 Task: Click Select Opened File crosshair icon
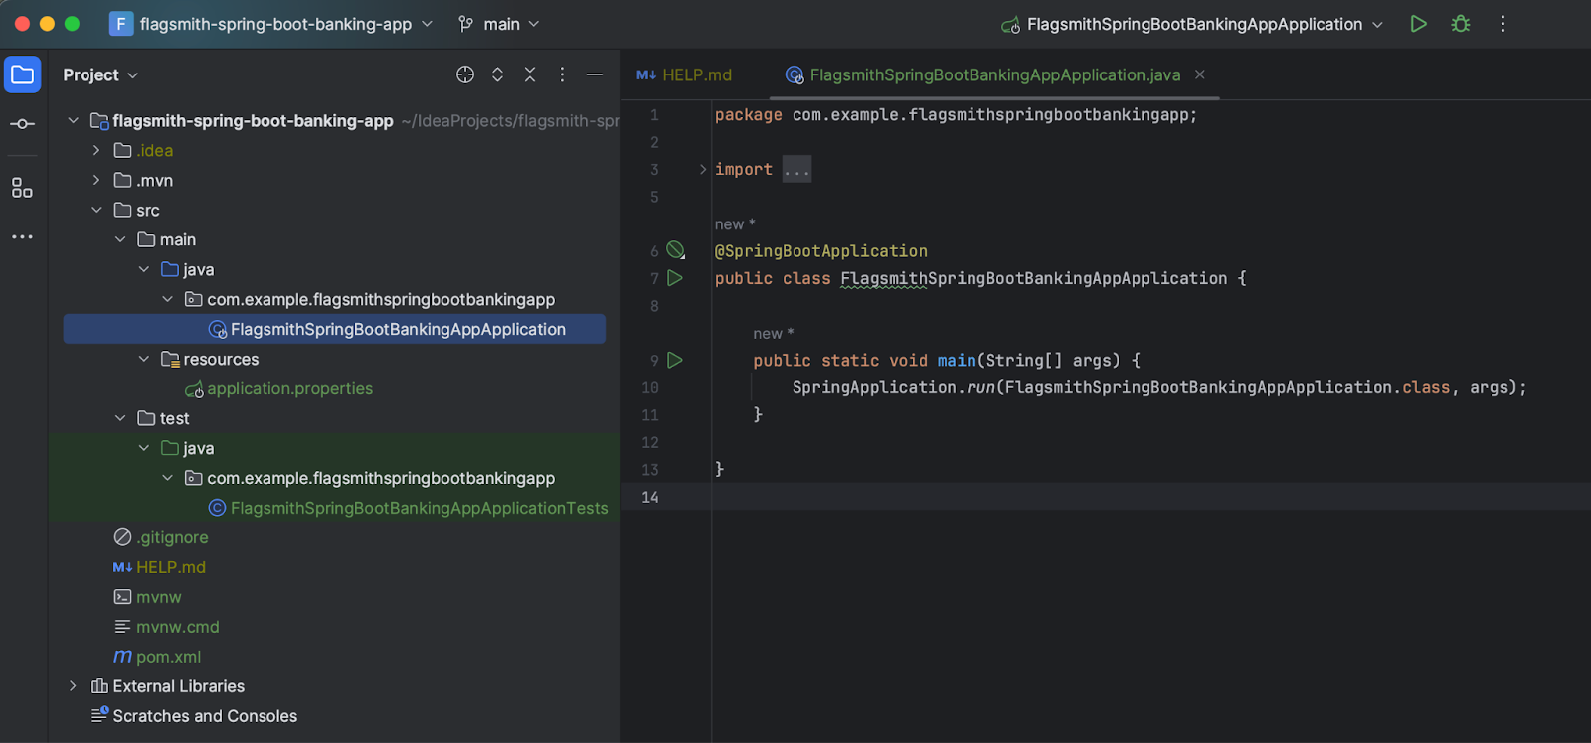point(465,74)
